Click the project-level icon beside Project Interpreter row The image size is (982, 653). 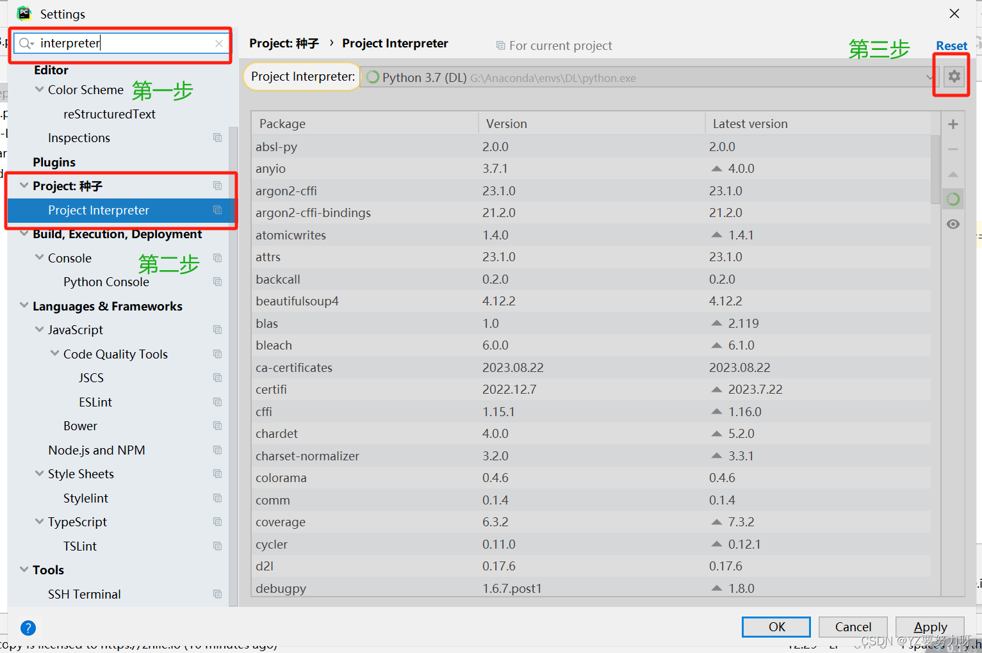point(218,210)
